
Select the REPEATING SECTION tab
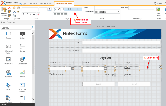pos(64,4)
